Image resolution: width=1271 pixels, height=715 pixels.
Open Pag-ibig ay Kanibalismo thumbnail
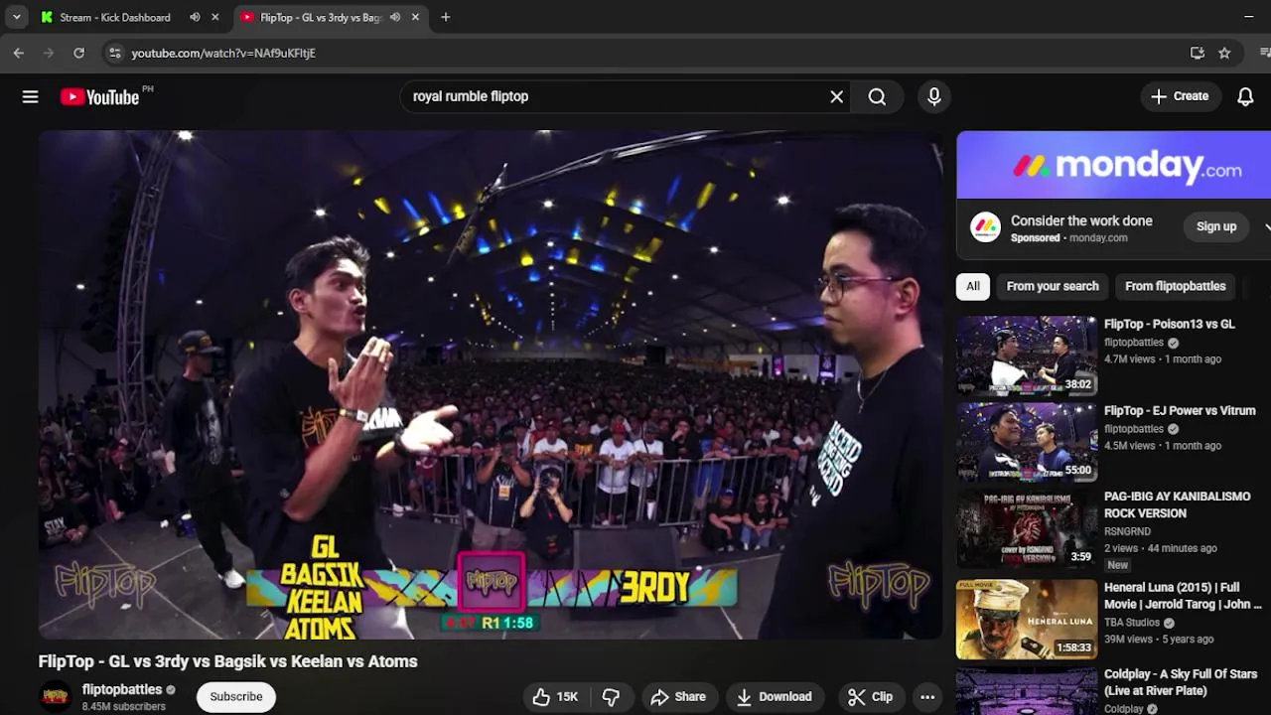[1026, 528]
